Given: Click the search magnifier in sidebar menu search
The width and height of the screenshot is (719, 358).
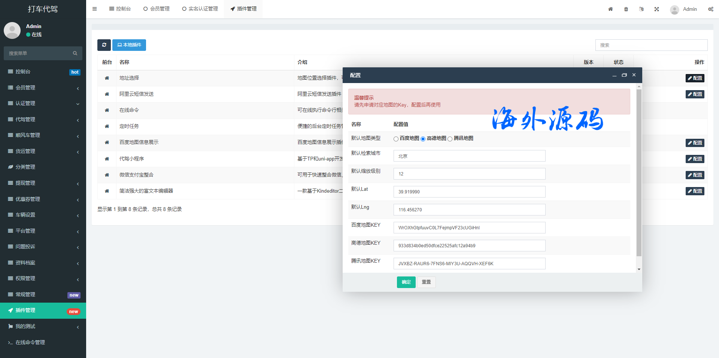Looking at the screenshot, I should pyautogui.click(x=75, y=53).
